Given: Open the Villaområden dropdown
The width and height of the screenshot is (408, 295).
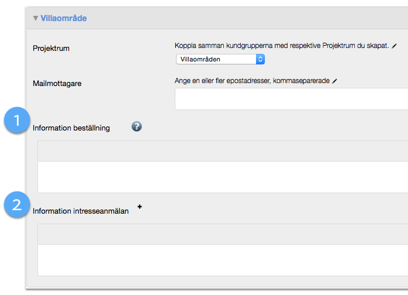Looking at the screenshot, I should point(220,59).
